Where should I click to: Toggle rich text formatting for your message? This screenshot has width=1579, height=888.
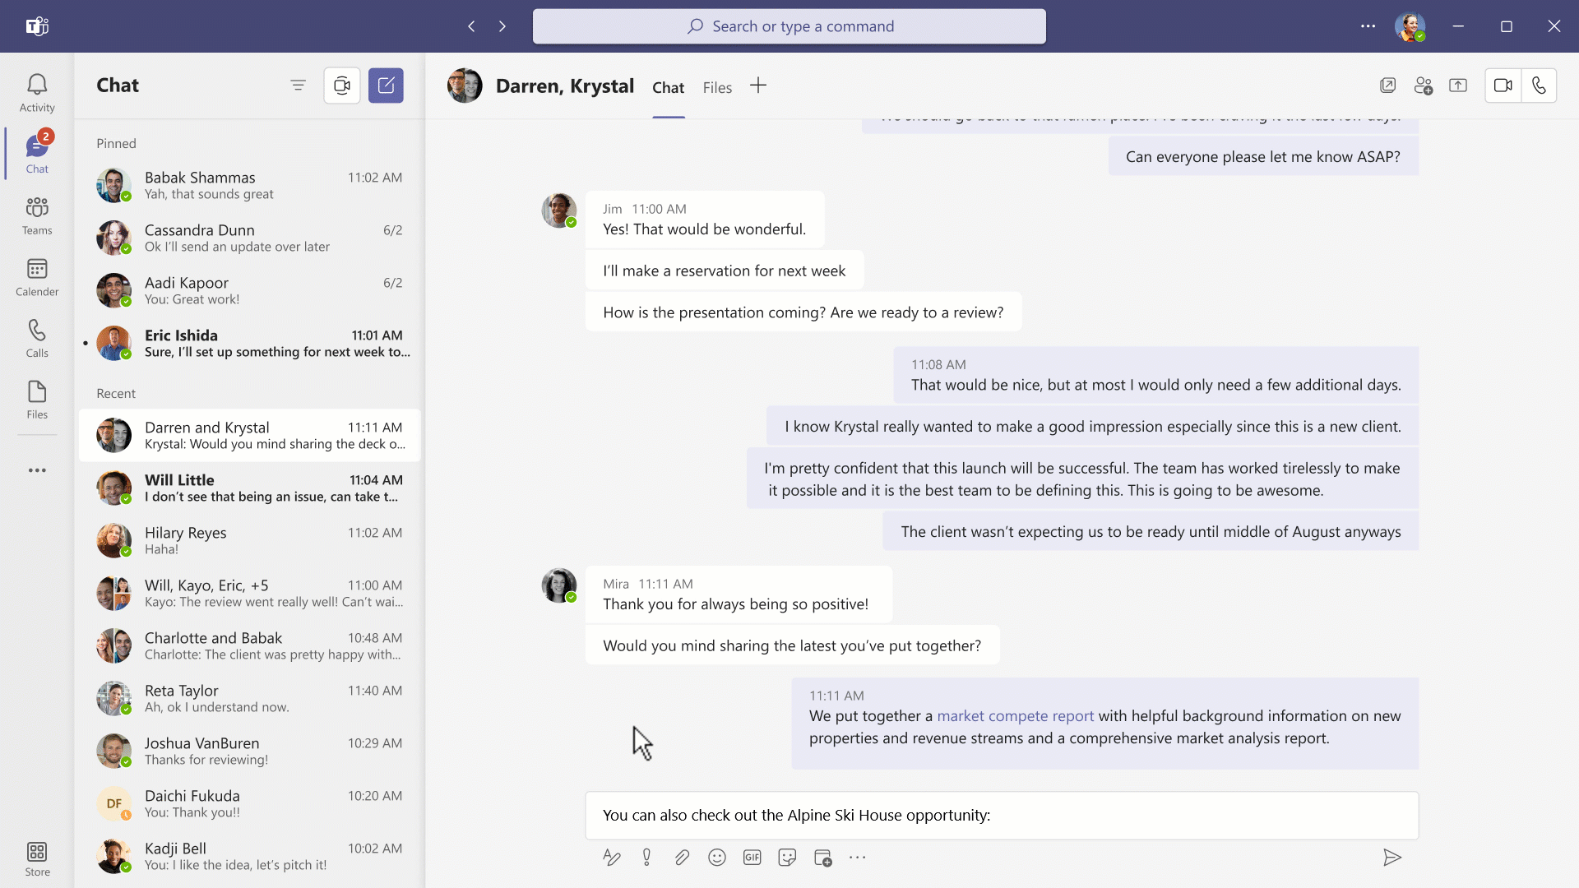[x=612, y=857]
